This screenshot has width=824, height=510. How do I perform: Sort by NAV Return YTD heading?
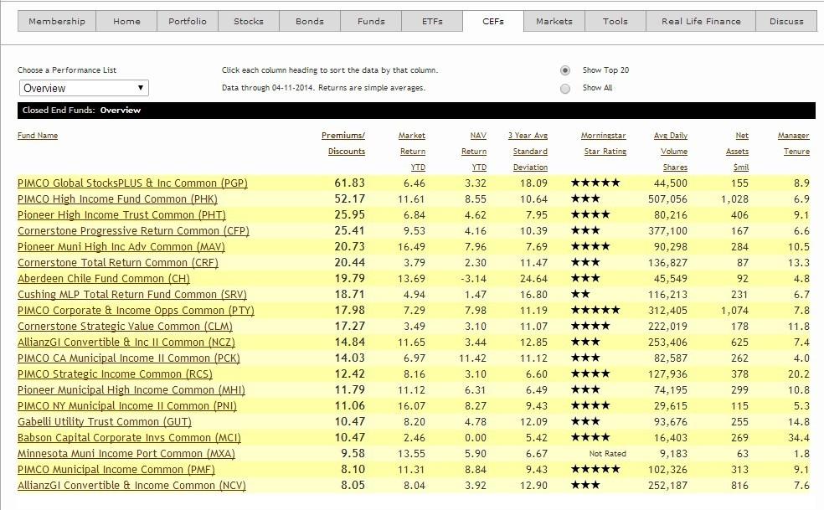tap(474, 152)
